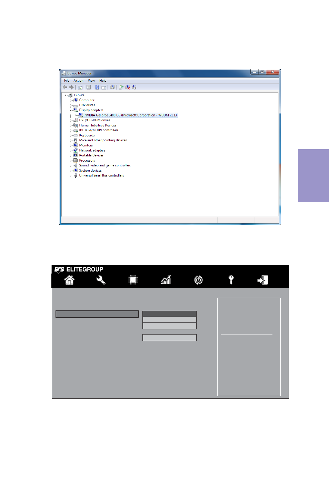The width and height of the screenshot is (329, 493).
Task: Go back using the toolbar Back arrow
Action: pyautogui.click(x=65, y=87)
